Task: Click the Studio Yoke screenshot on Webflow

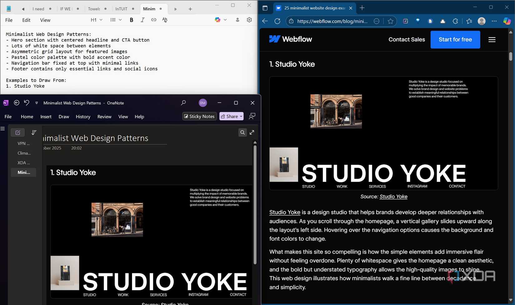Action: [x=384, y=133]
